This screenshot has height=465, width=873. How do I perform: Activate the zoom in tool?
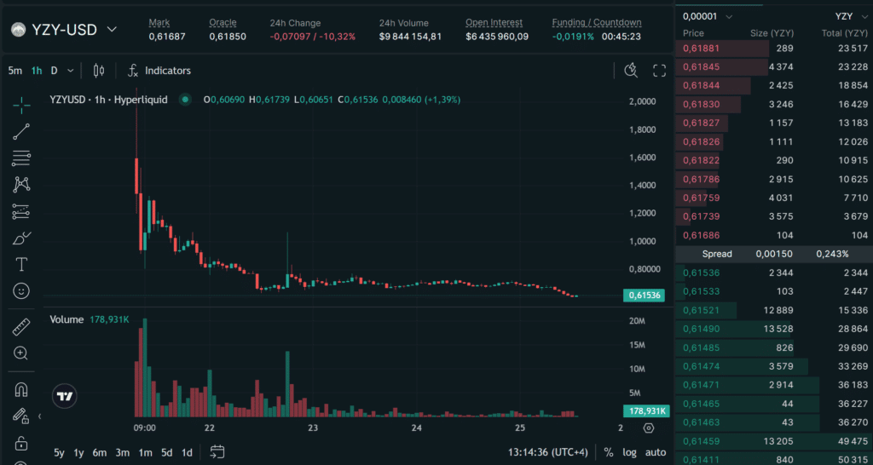tap(21, 353)
